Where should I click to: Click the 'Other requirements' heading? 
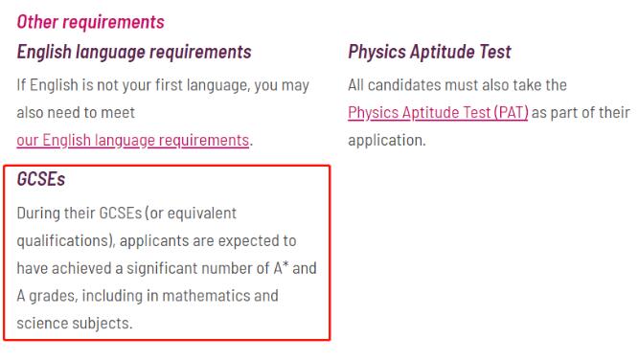pos(90,22)
